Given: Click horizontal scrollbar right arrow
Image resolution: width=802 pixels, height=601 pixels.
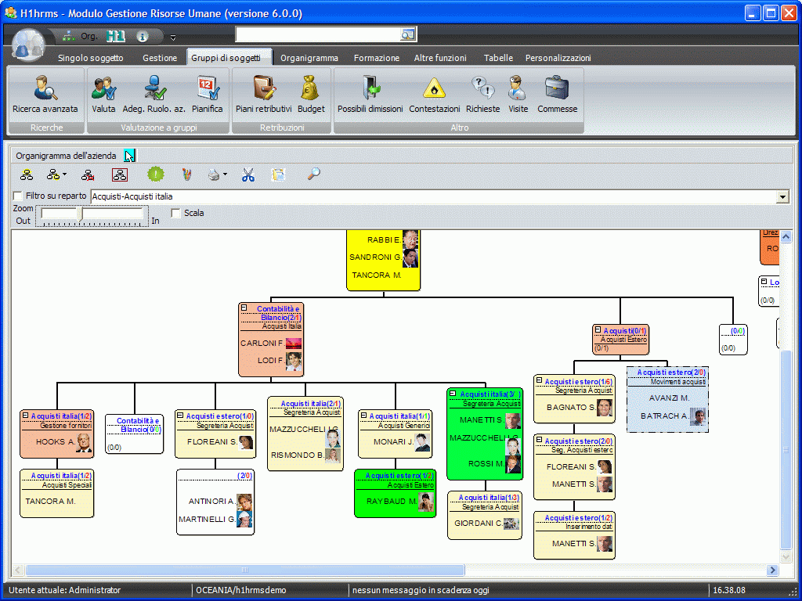Looking at the screenshot, I should [x=772, y=570].
